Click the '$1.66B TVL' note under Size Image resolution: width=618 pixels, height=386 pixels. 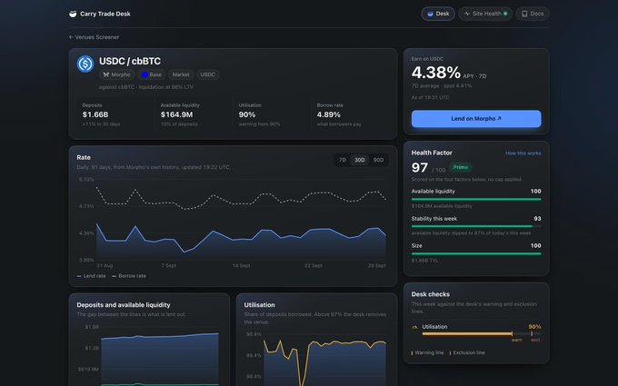[425, 261]
